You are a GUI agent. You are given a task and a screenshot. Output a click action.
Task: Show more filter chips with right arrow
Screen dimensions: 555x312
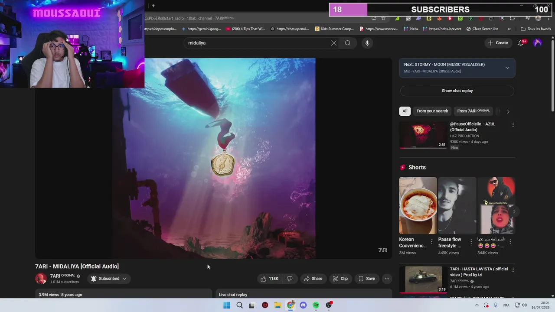(x=508, y=111)
